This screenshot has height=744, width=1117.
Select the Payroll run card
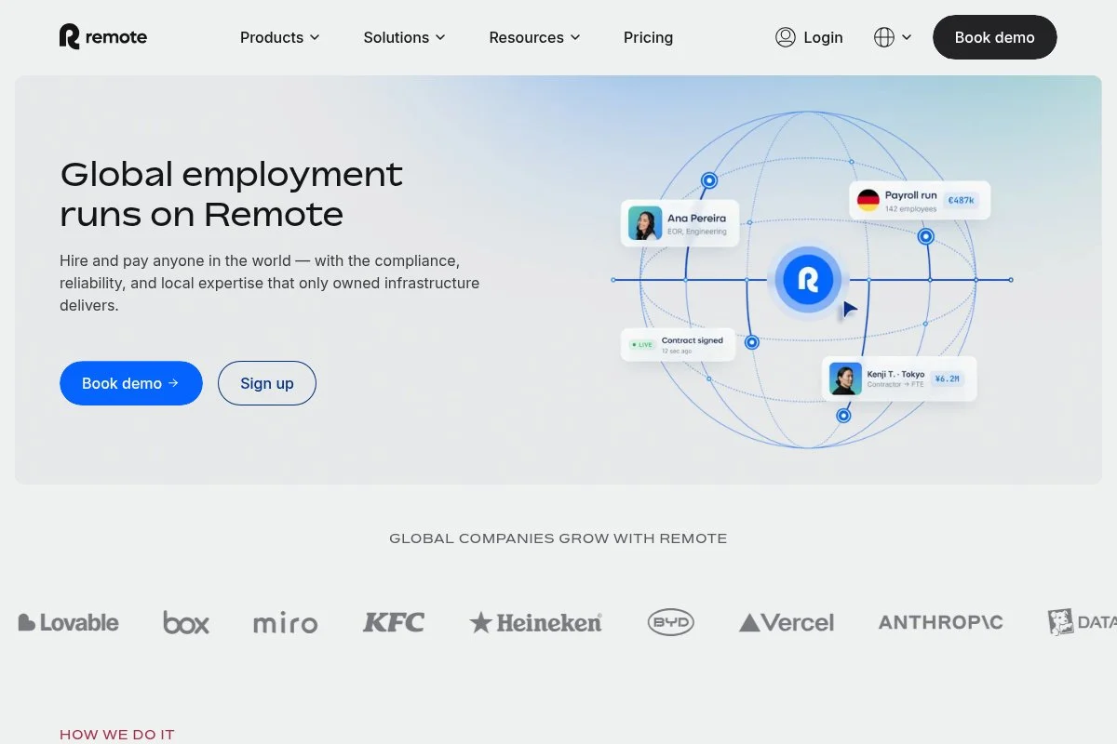pyautogui.click(x=920, y=200)
